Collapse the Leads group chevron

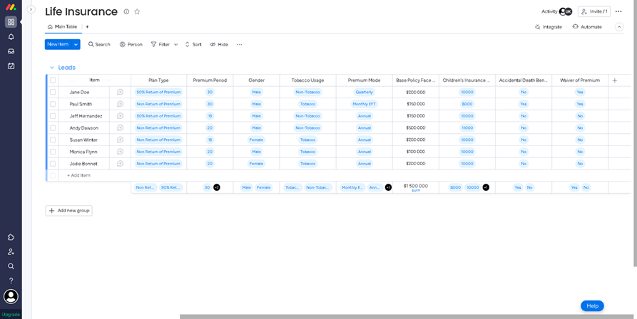[52, 68]
